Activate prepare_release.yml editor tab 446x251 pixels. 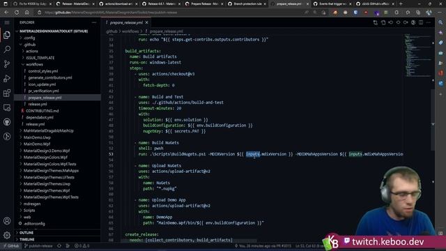point(127,22)
